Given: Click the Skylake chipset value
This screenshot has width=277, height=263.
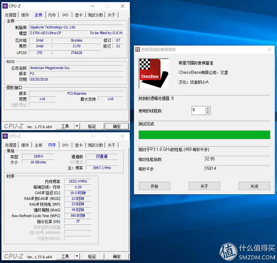Looking at the screenshot, I should click(x=77, y=40).
